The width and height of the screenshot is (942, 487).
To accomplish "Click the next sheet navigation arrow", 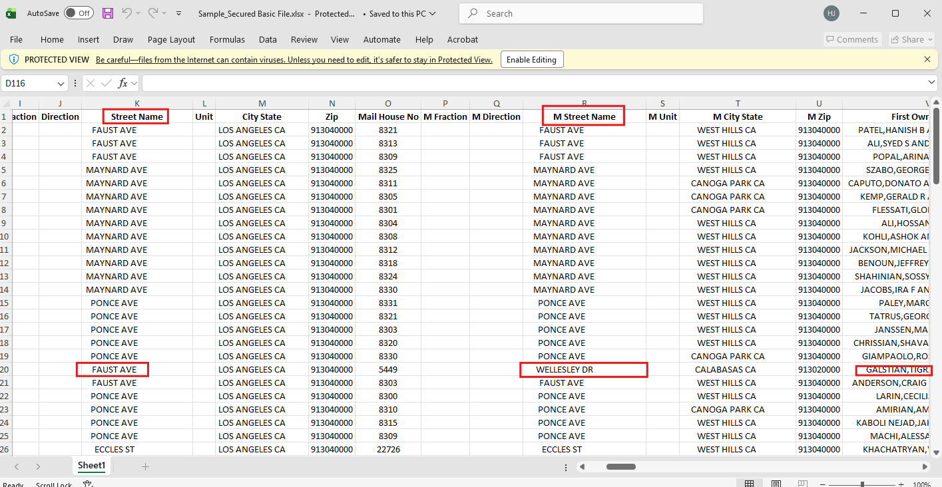I will [x=38, y=466].
